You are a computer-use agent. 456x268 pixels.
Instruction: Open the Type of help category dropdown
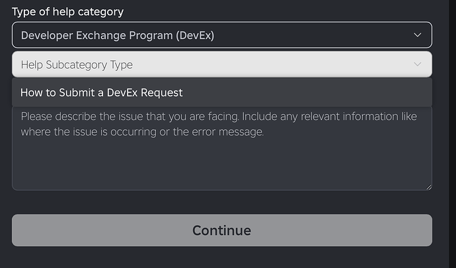(221, 35)
